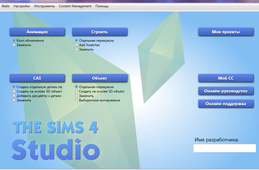The height and width of the screenshot is (170, 259).
Task: Open the Инструменты menu
Action: click(44, 6)
